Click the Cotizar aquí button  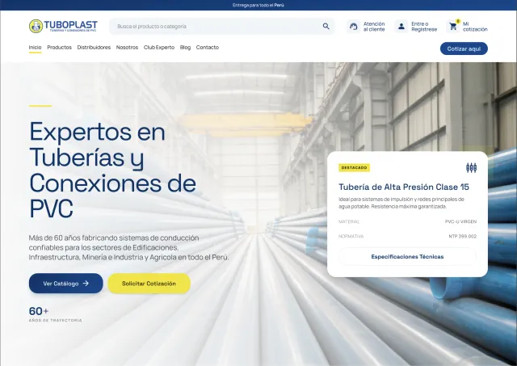pos(464,48)
